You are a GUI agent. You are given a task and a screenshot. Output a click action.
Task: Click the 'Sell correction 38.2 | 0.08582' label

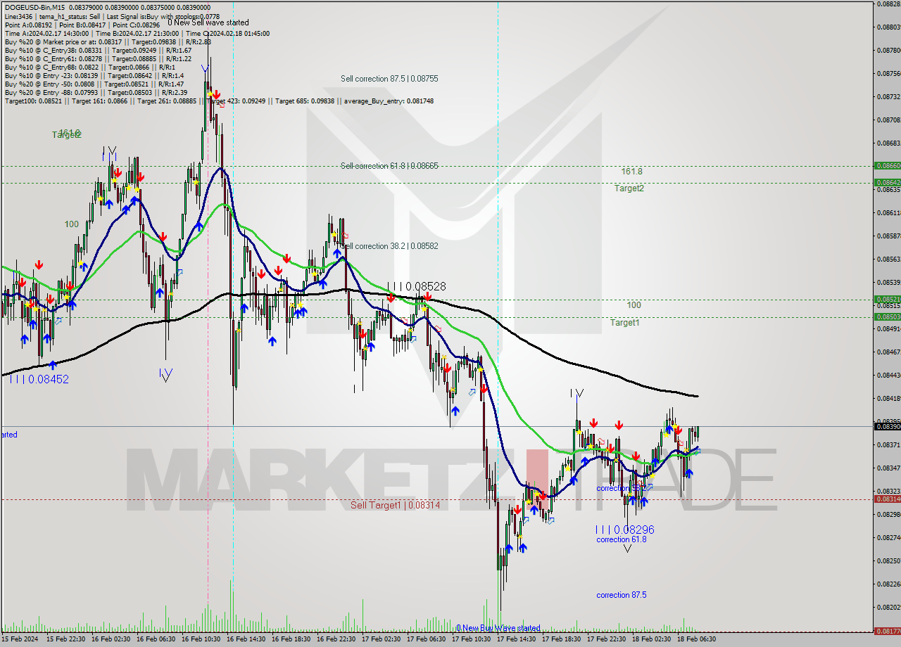[389, 246]
